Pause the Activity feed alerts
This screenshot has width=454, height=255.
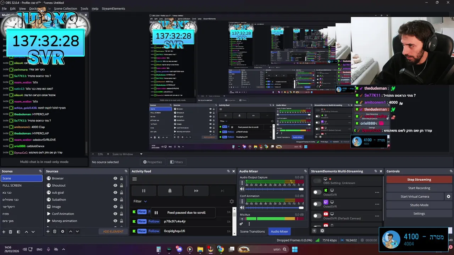[144, 191]
